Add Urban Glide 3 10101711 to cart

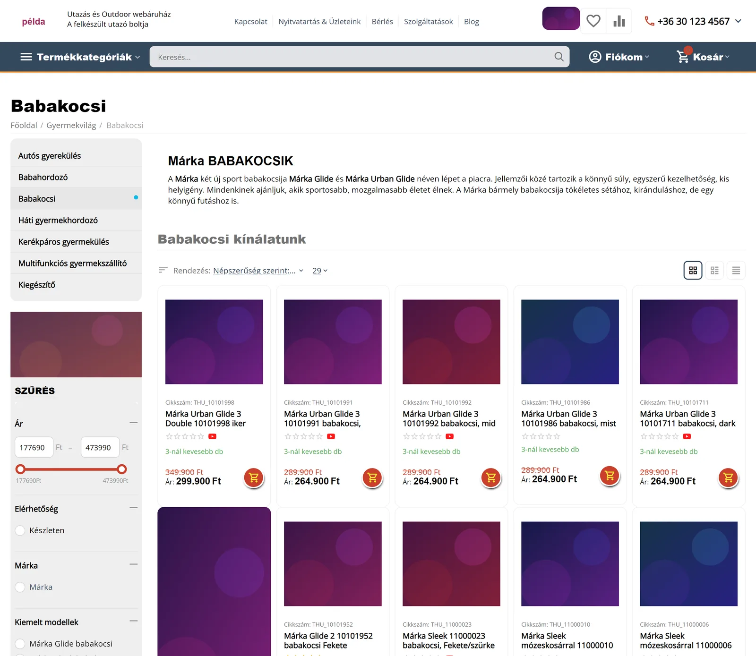[x=728, y=477]
